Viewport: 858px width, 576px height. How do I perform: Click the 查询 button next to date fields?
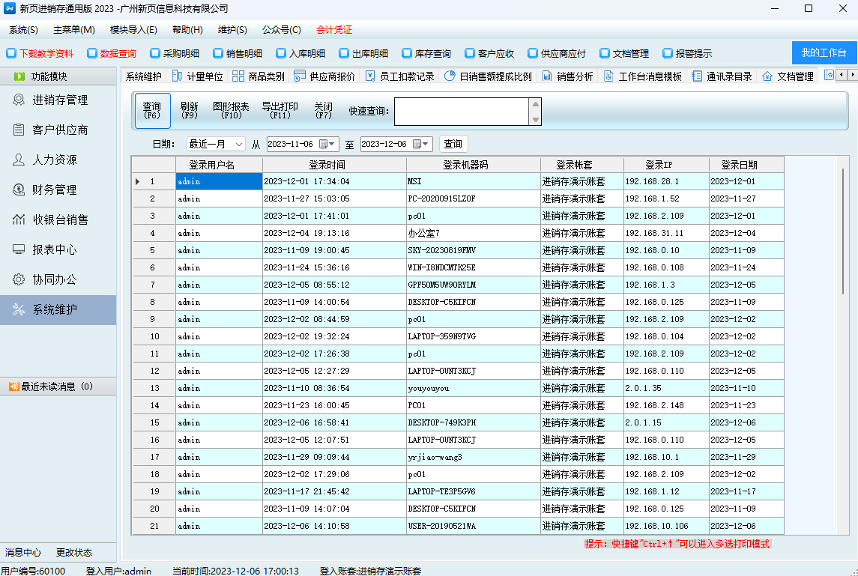pos(453,144)
